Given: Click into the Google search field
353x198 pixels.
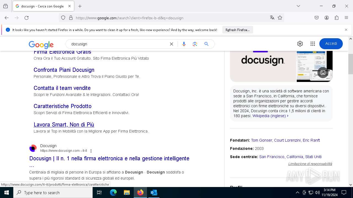Looking at the screenshot, I should coord(119,44).
